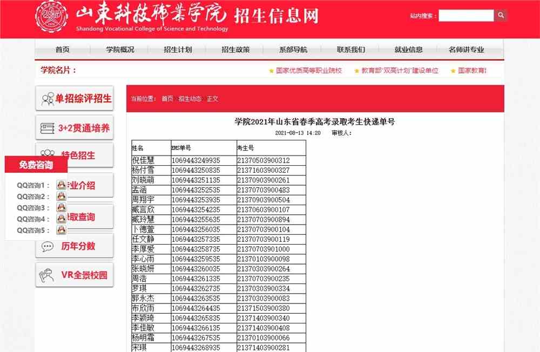This screenshot has height=352, width=540.
Task: Click the date 2021-08-13 14:20
Action: click(x=298, y=133)
